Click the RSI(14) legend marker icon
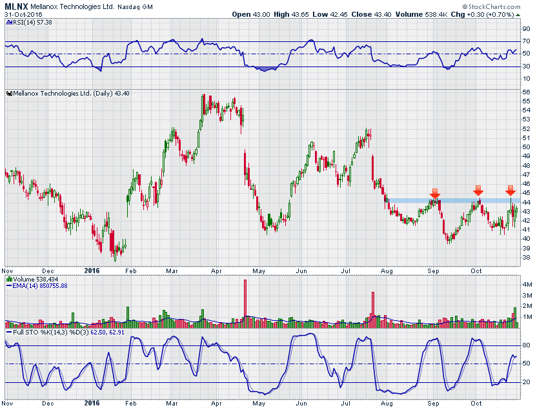The image size is (535, 410). (8, 22)
